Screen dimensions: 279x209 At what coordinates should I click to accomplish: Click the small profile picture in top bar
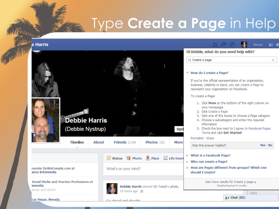tap(244, 45)
